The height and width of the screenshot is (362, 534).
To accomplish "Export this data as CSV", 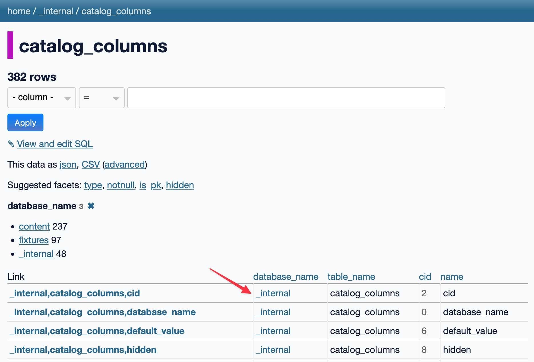I will coord(91,165).
